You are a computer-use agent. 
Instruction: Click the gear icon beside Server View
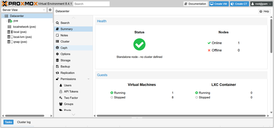tap(50, 10)
